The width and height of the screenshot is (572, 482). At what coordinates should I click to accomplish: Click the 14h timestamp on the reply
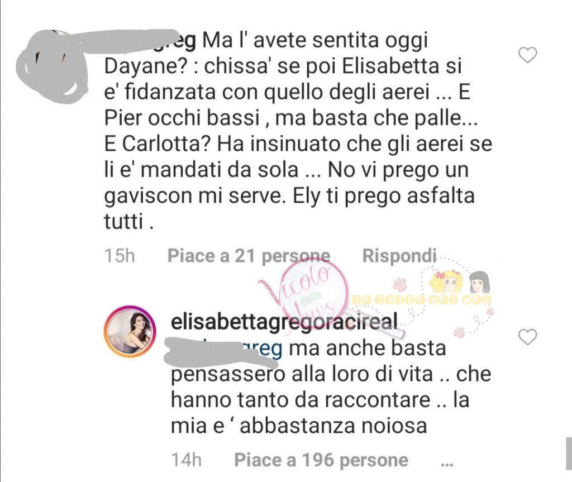click(187, 460)
